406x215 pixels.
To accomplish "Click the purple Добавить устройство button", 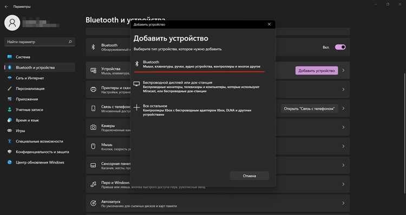I will [x=317, y=71].
